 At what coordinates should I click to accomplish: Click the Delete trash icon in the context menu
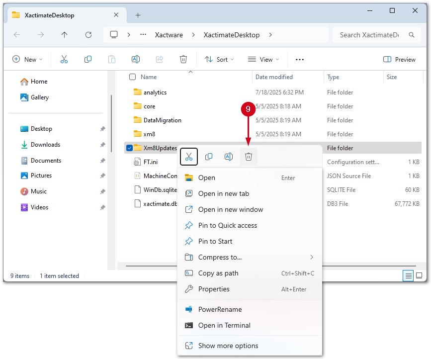tap(249, 157)
